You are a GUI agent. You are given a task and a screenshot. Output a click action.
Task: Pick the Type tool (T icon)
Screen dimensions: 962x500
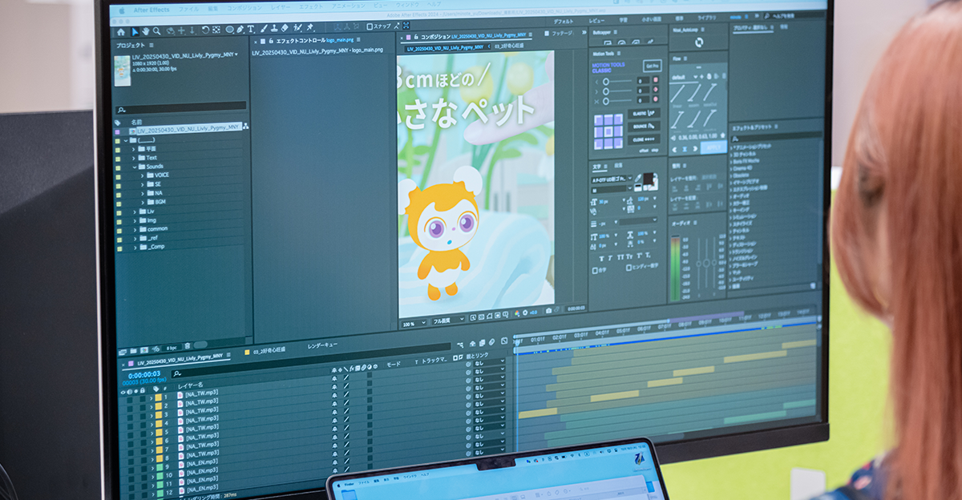tap(250, 30)
